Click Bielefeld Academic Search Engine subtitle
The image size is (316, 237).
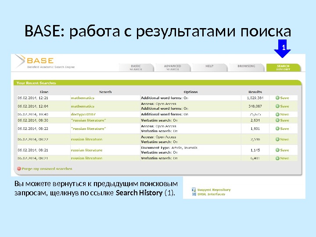51,67
